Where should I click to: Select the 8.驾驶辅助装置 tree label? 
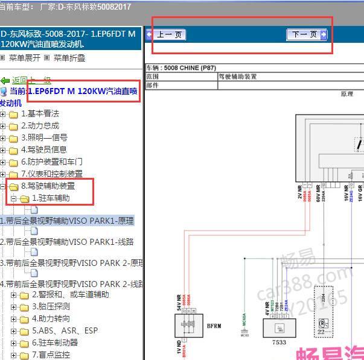coord(48,186)
